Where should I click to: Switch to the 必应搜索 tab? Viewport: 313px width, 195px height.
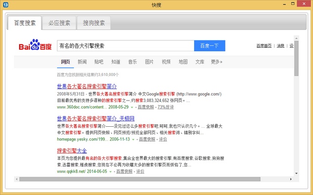click(59, 23)
